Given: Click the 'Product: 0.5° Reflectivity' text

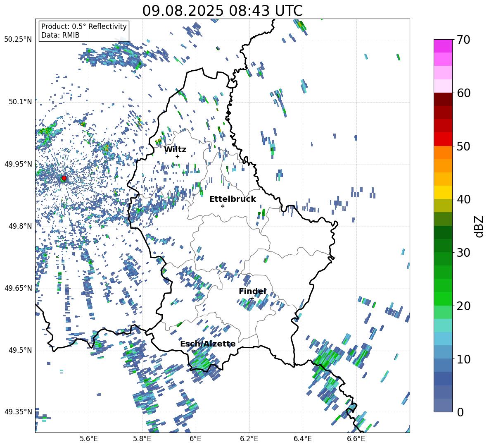Looking at the screenshot, I should coord(84,26).
